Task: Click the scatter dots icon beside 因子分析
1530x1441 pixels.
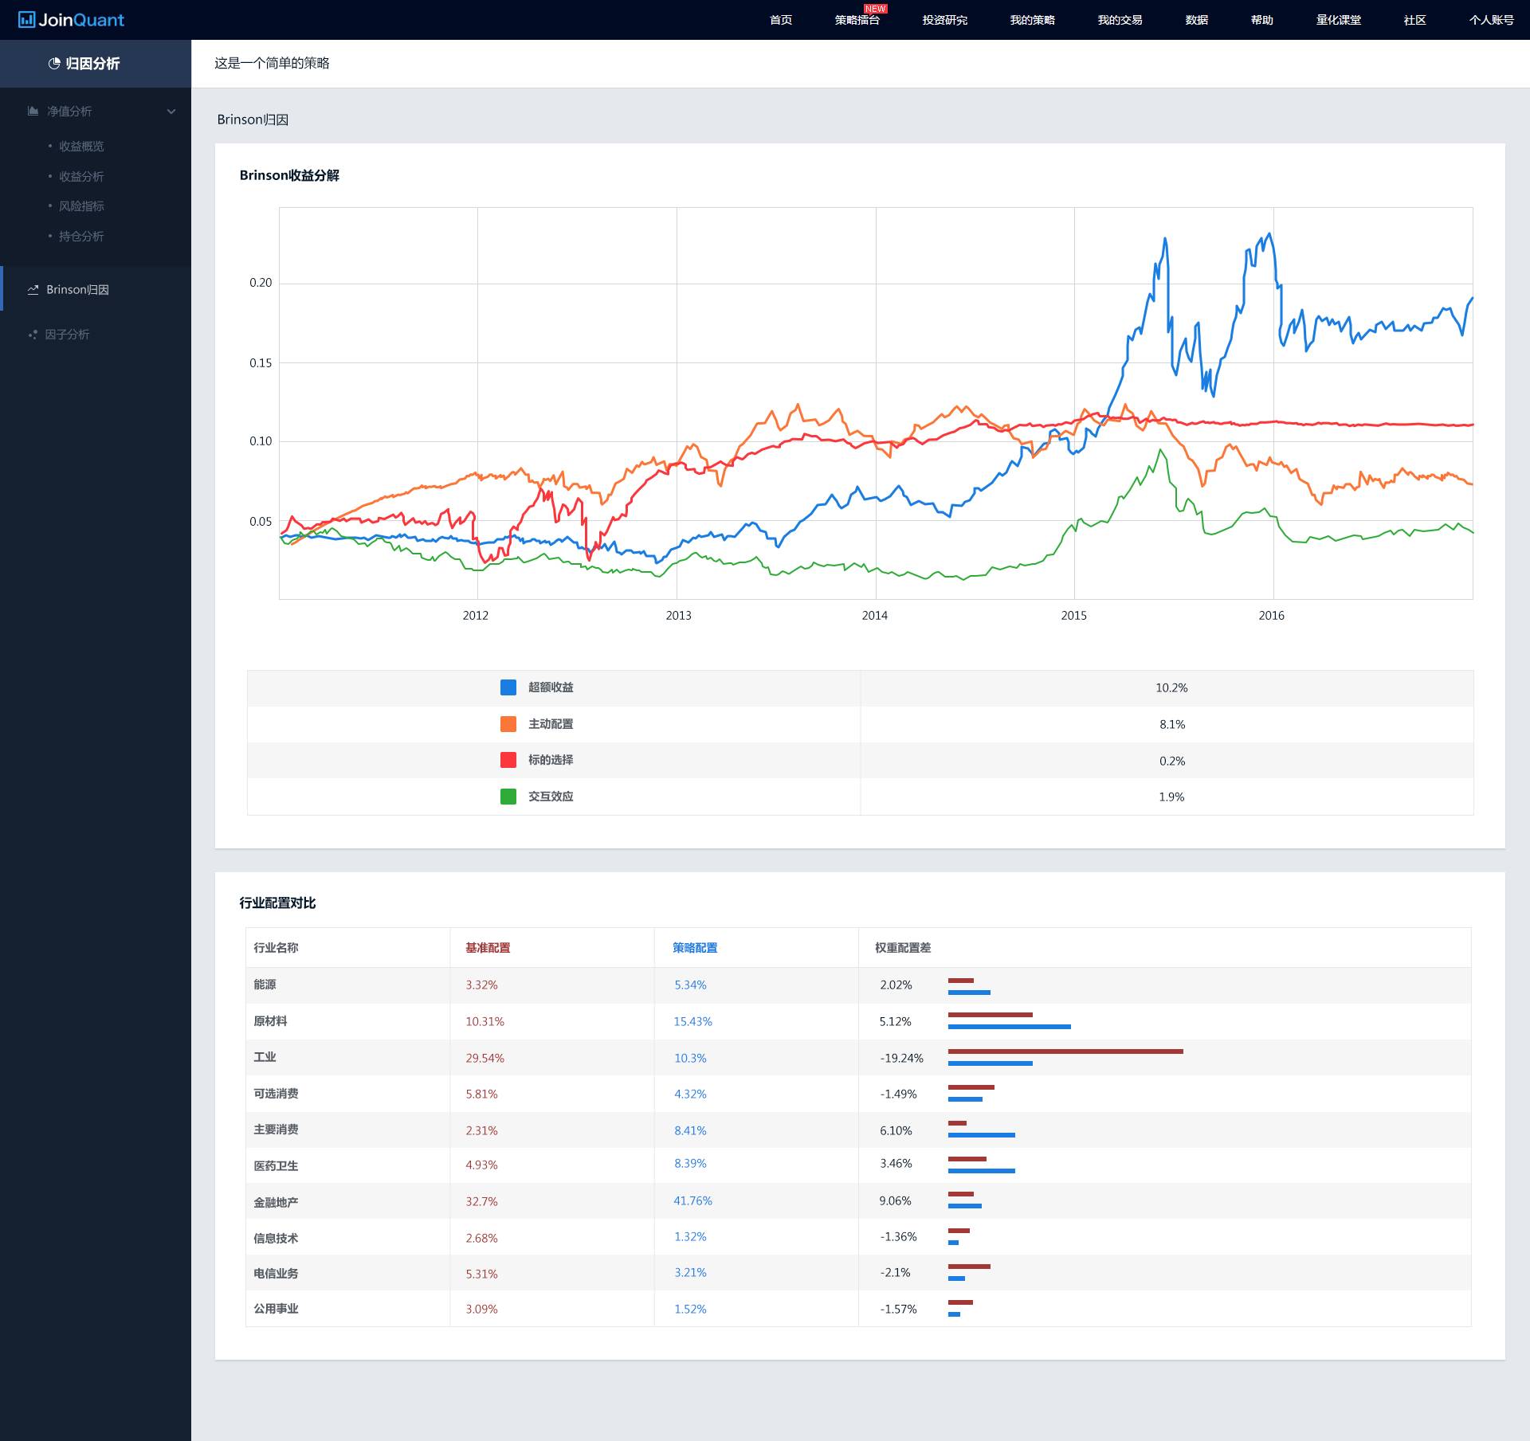Action: (33, 335)
